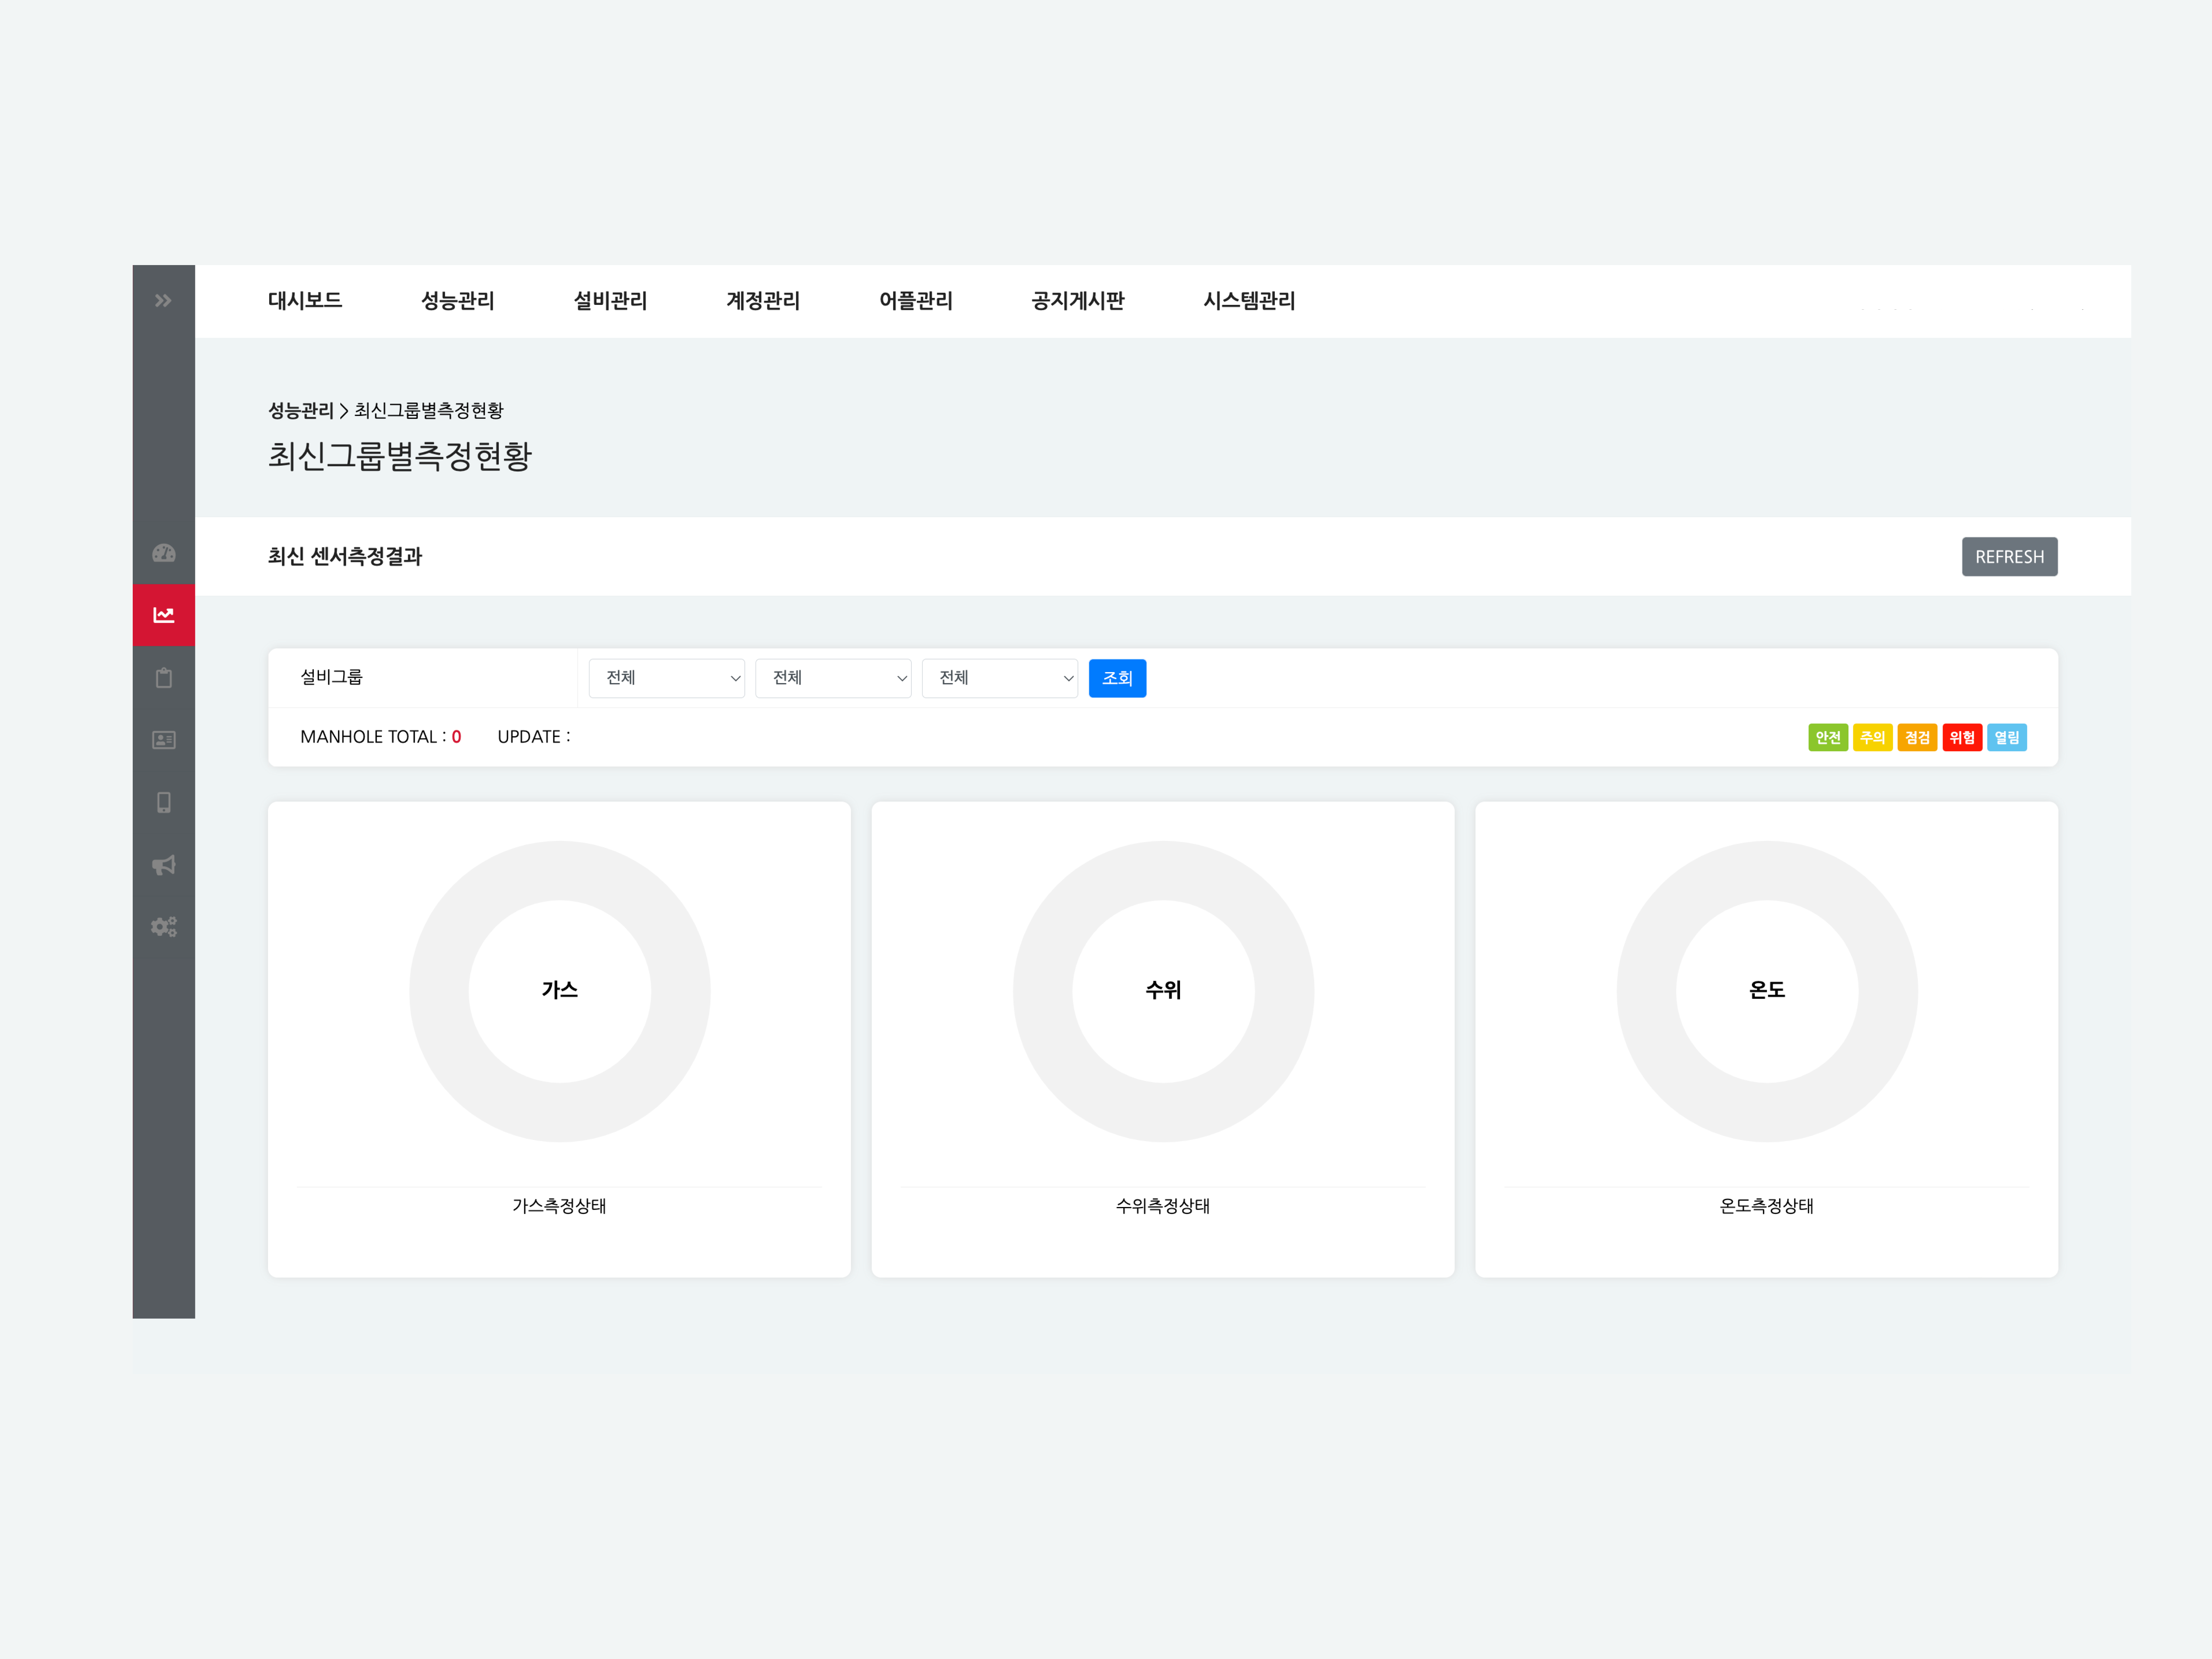This screenshot has width=2212, height=1659.
Task: Select the chart performance icon in sidebar
Action: pos(164,615)
